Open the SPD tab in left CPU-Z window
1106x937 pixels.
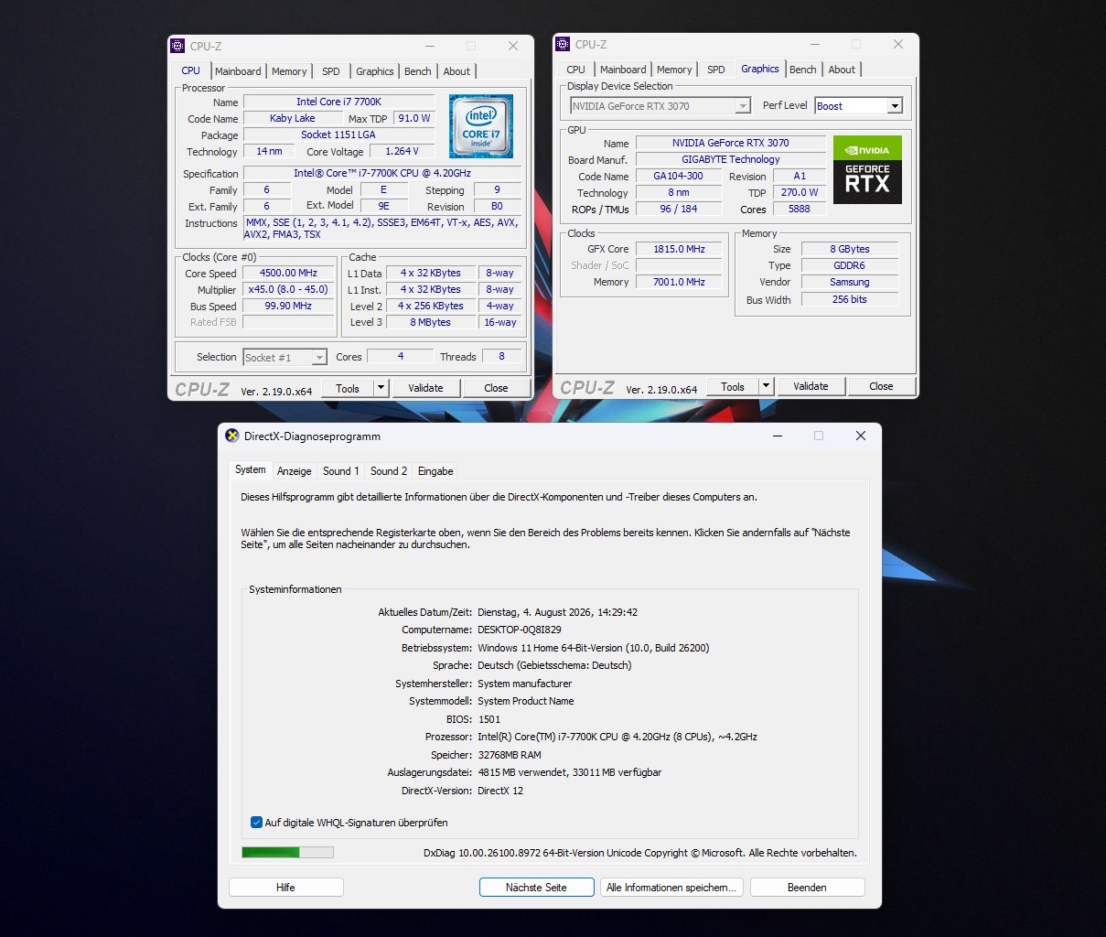pyautogui.click(x=331, y=71)
